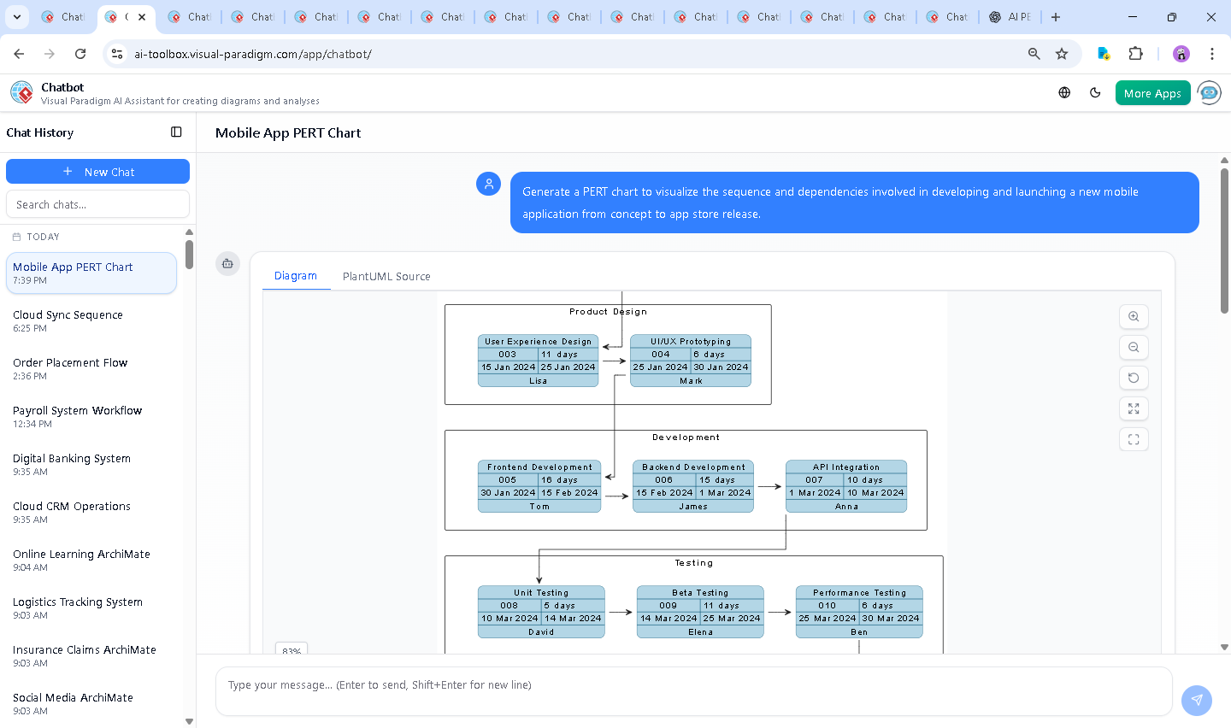Switch to the PlantUML Source tab
The image size is (1231, 728).
[x=386, y=276]
